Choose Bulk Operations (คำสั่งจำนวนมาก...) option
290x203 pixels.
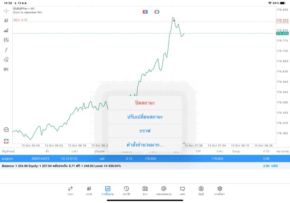click(x=145, y=145)
